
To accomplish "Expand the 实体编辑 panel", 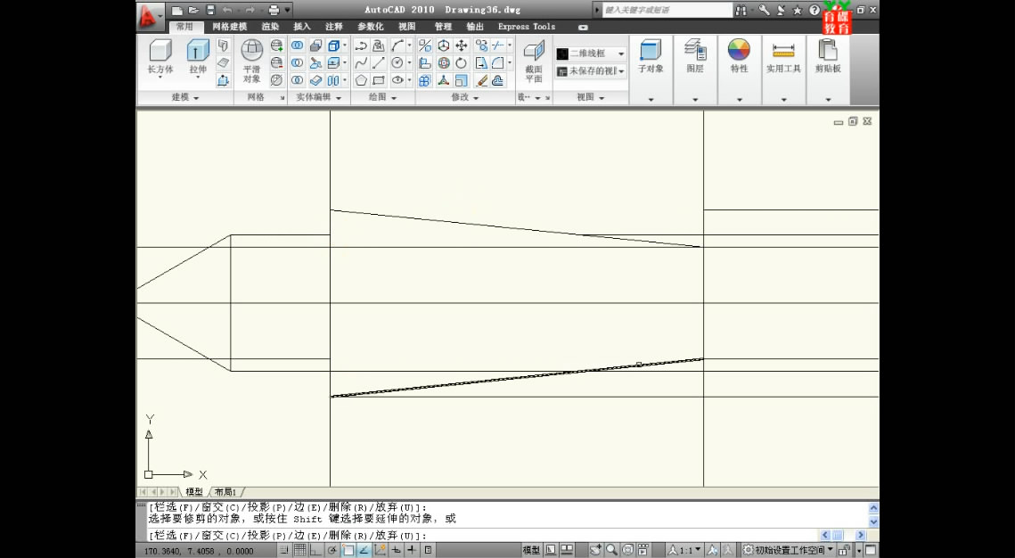I will tap(318, 97).
